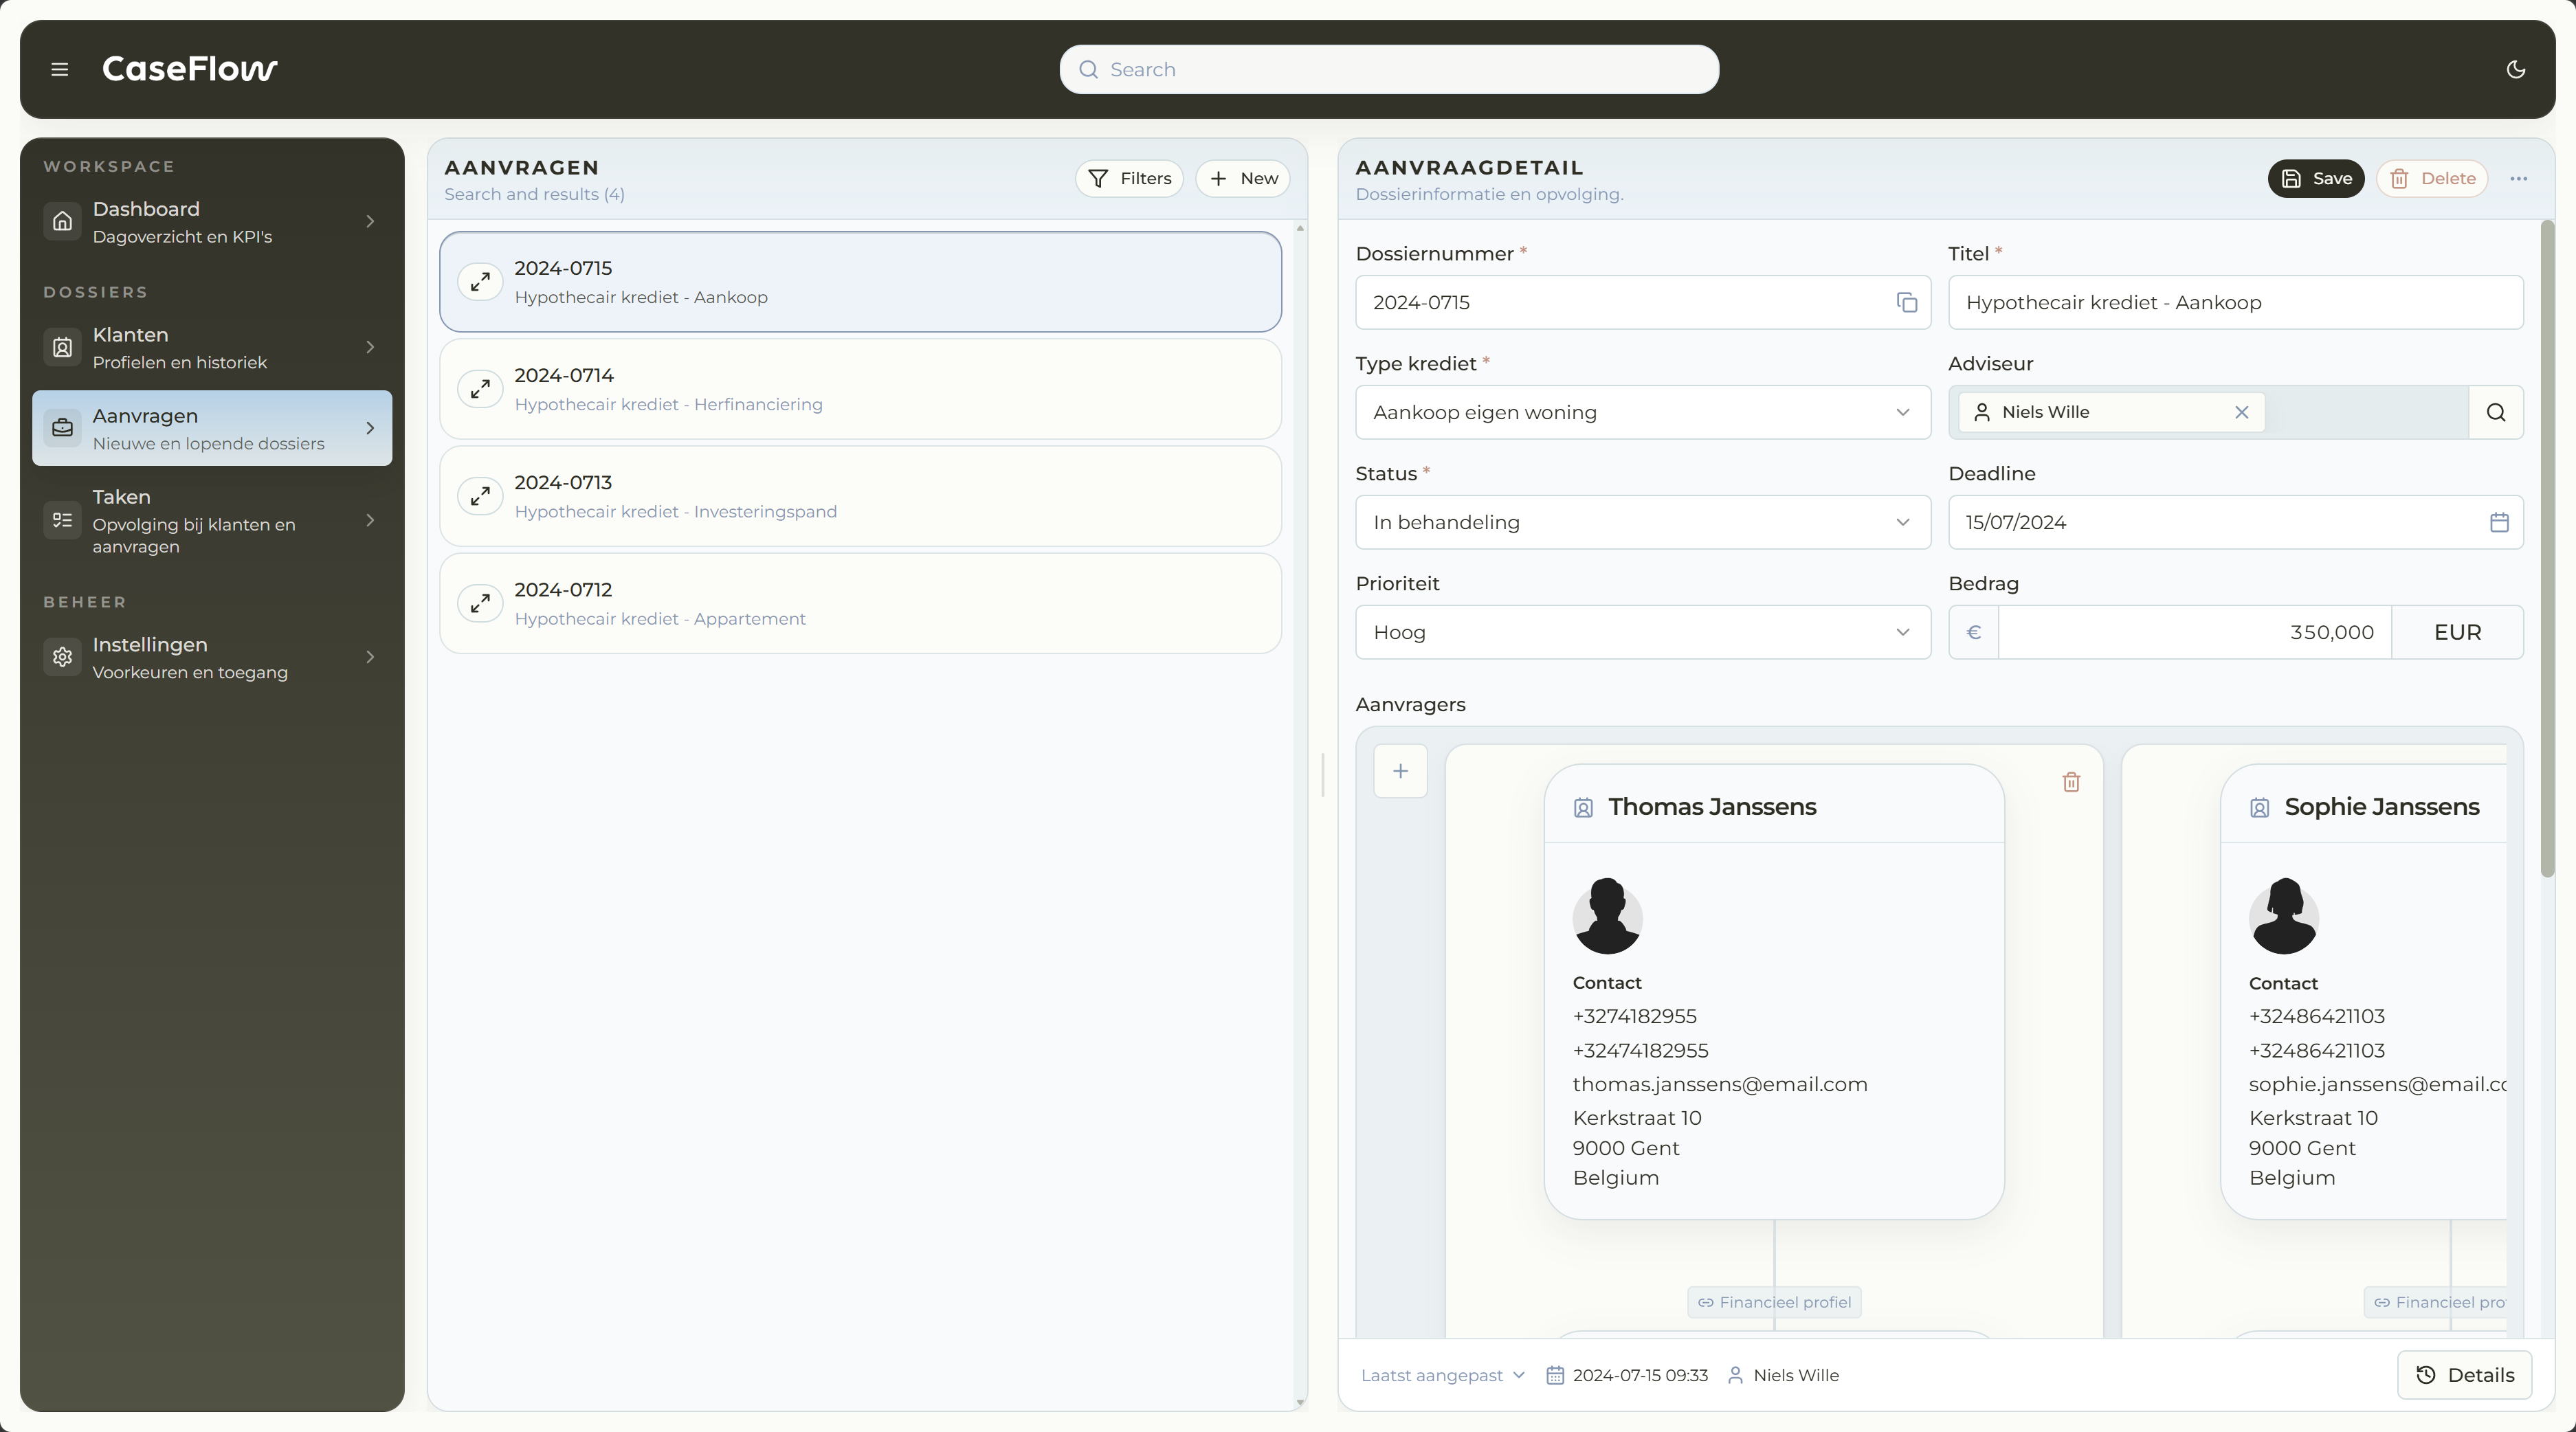Screen dimensions: 2576x1432
Task: Open Instellingen menu item
Action: [212, 657]
